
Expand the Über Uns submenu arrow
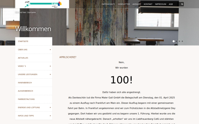click(50, 50)
